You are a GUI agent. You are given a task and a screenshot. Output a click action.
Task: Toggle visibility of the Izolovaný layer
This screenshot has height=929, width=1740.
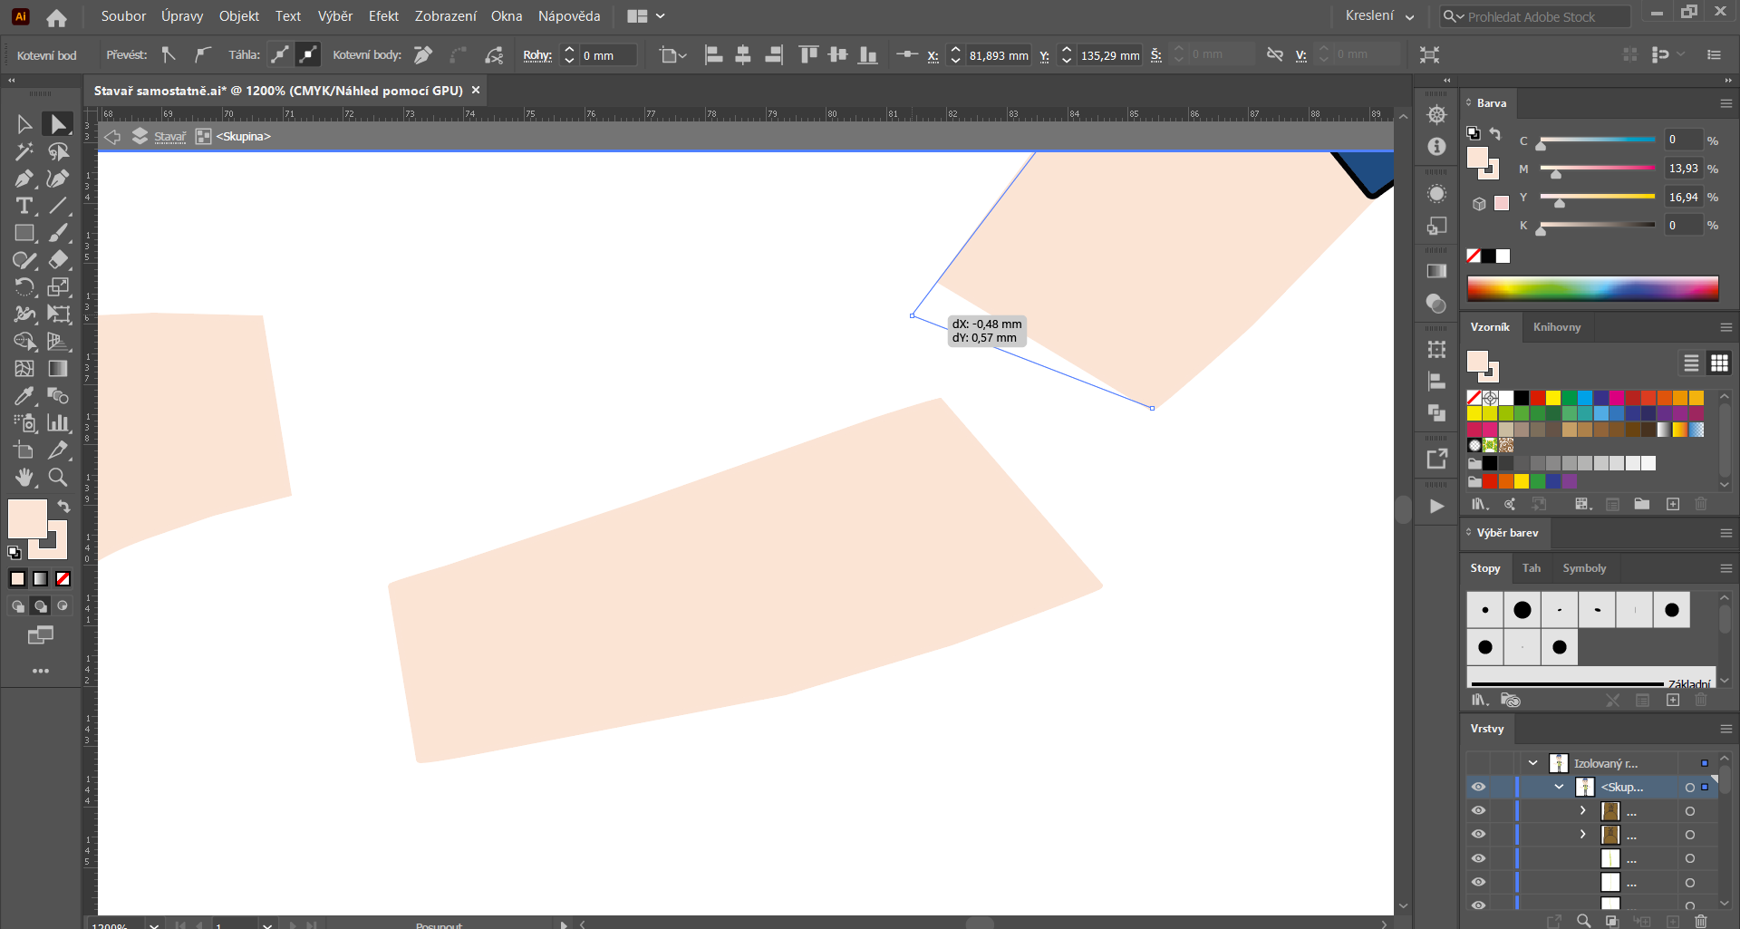pyautogui.click(x=1480, y=762)
